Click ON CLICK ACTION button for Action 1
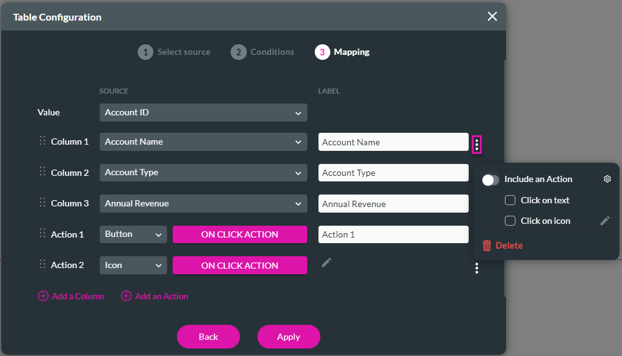This screenshot has width=622, height=356. (239, 234)
